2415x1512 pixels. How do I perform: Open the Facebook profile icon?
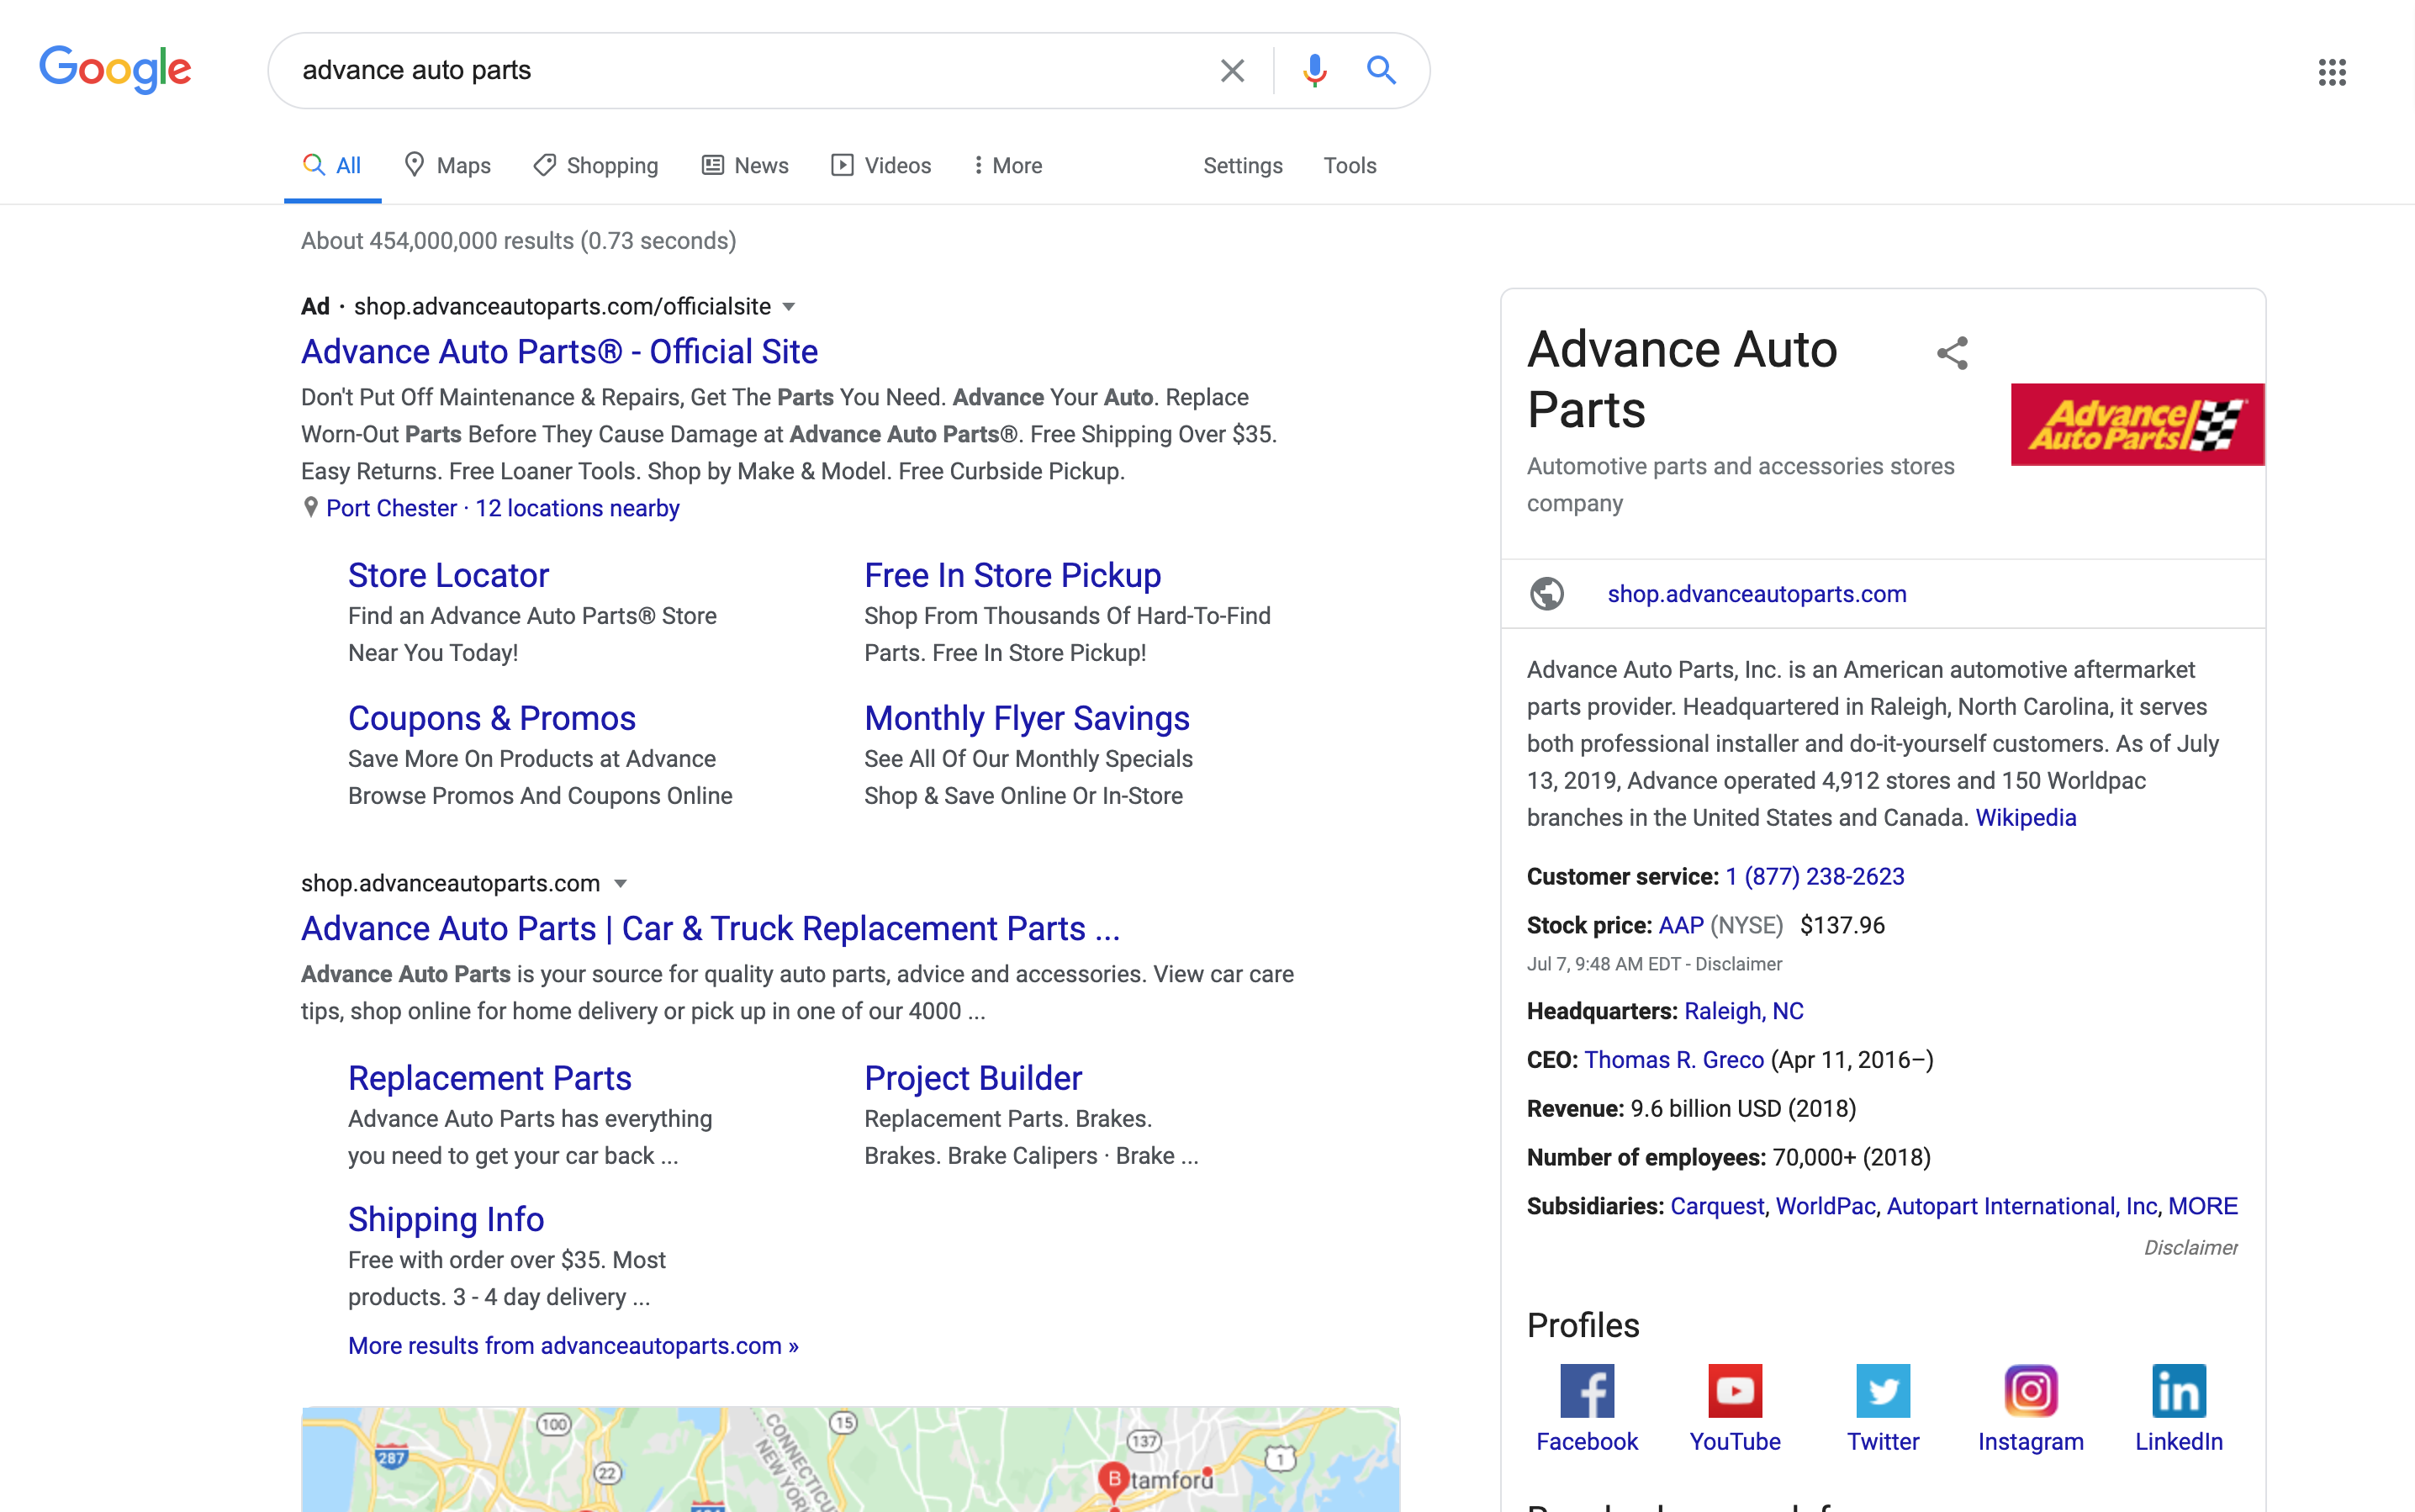[x=1587, y=1390]
